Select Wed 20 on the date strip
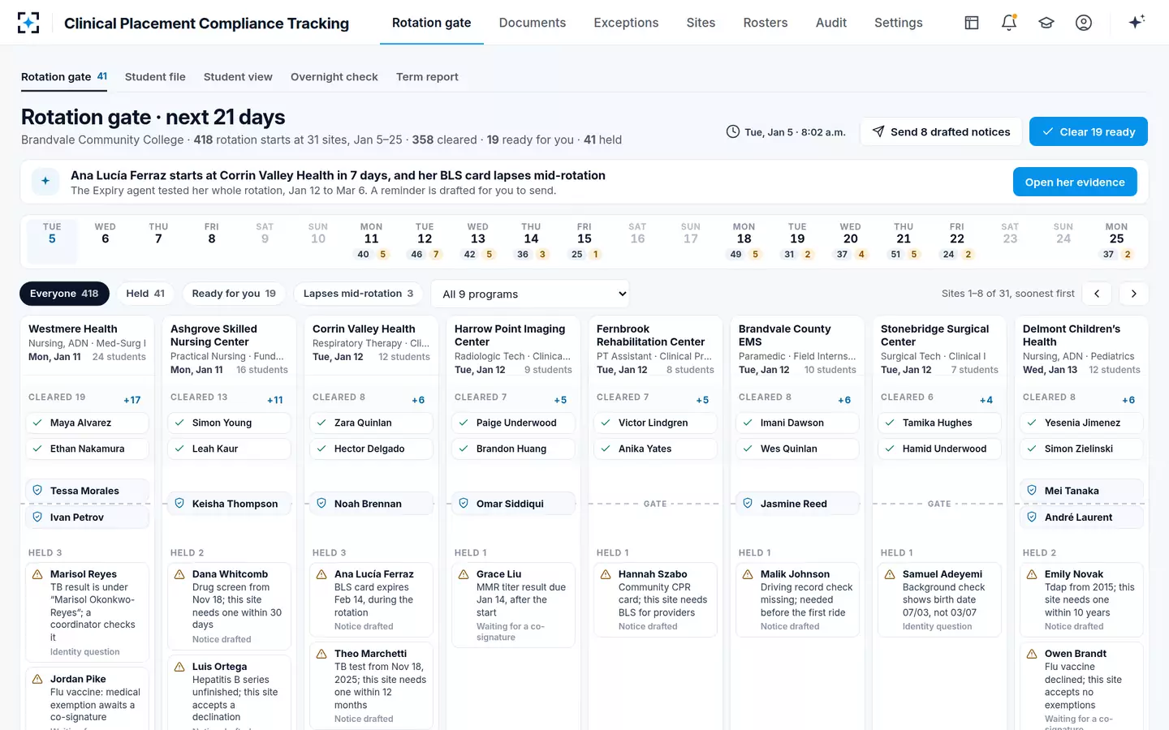Image resolution: width=1169 pixels, height=730 pixels. (851, 240)
